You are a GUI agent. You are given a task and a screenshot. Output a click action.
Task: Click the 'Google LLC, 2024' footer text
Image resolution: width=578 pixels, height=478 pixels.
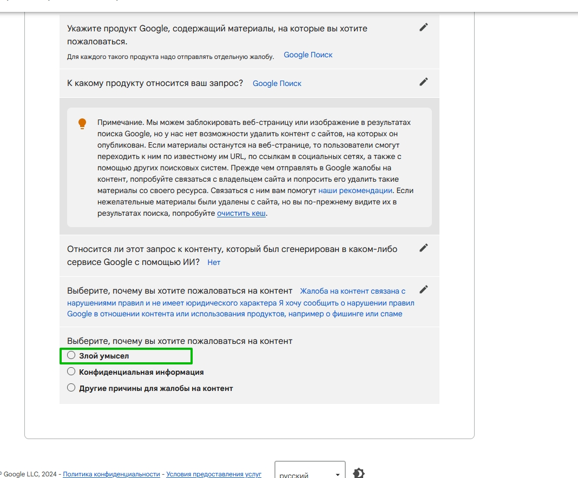[x=30, y=474]
